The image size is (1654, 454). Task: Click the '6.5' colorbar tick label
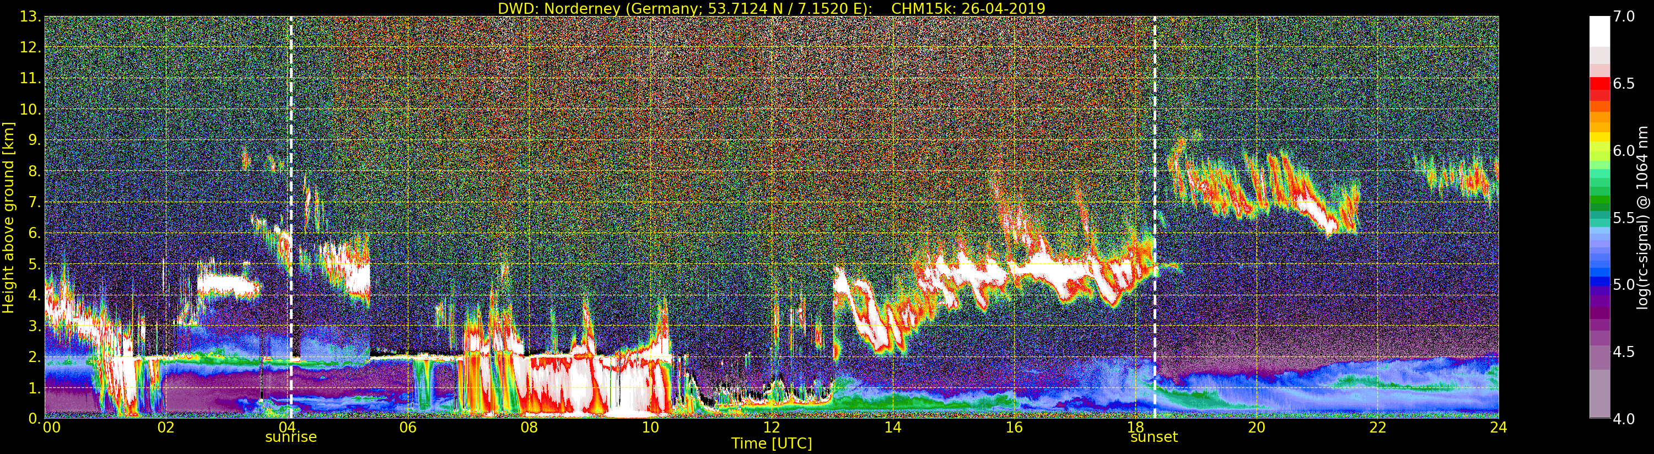click(1624, 84)
